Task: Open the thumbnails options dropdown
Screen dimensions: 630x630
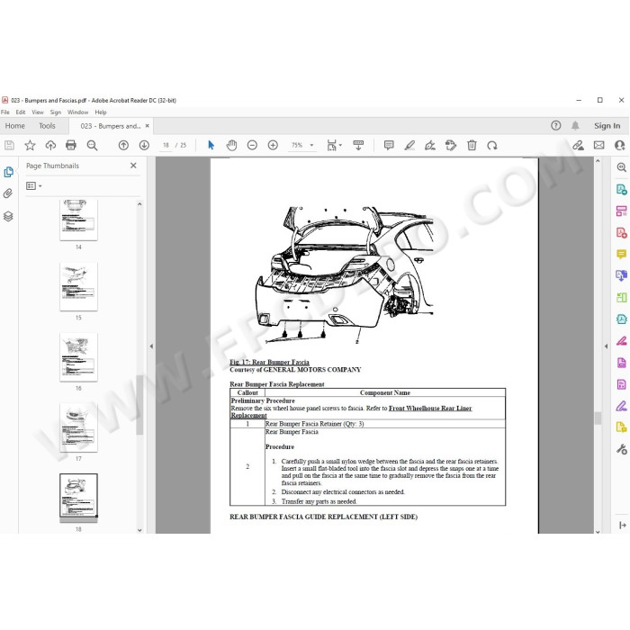Action: 34,185
